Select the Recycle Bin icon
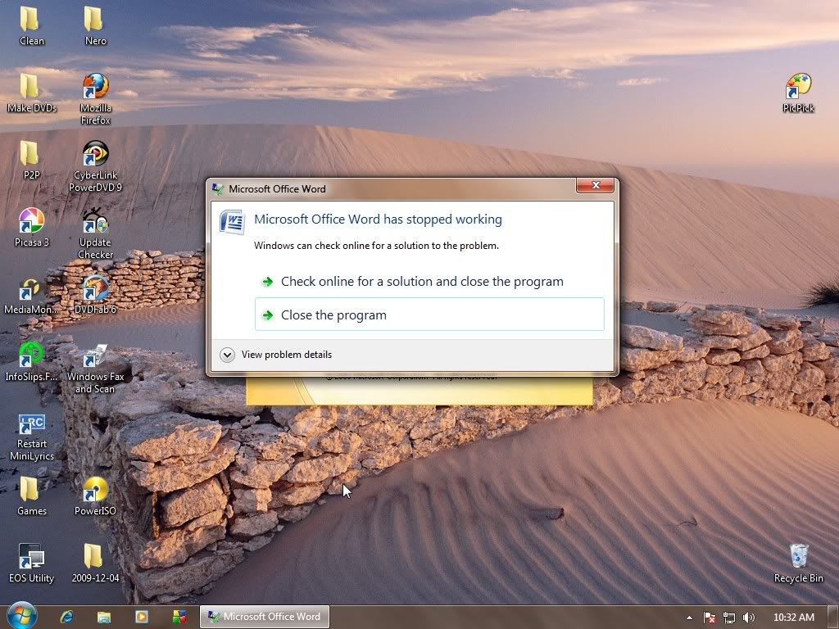839x629 pixels. click(x=798, y=563)
